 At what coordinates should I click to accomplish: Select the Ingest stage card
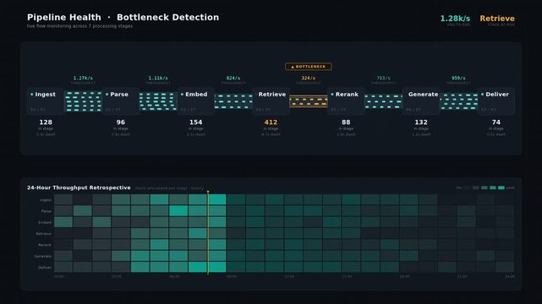pyautogui.click(x=46, y=101)
